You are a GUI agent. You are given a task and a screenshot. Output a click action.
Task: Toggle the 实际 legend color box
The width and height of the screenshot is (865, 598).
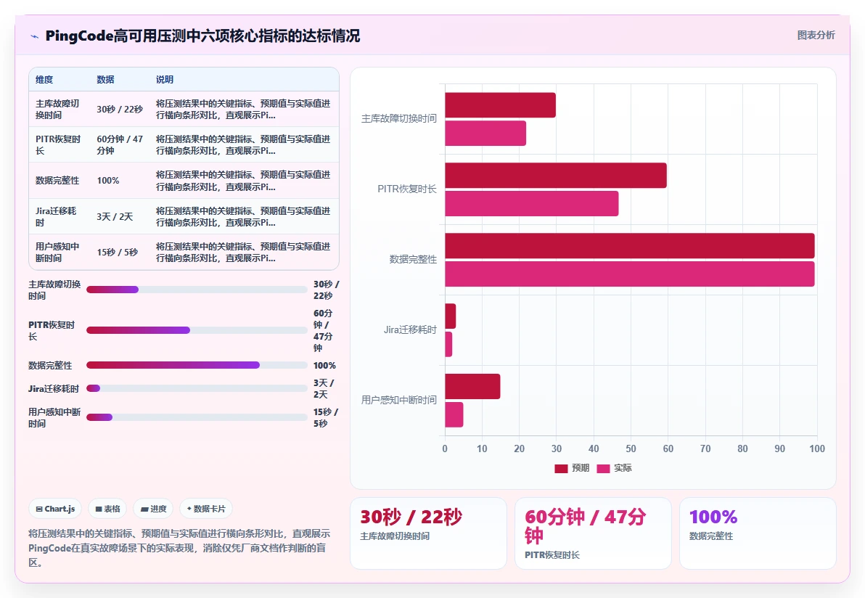click(603, 468)
